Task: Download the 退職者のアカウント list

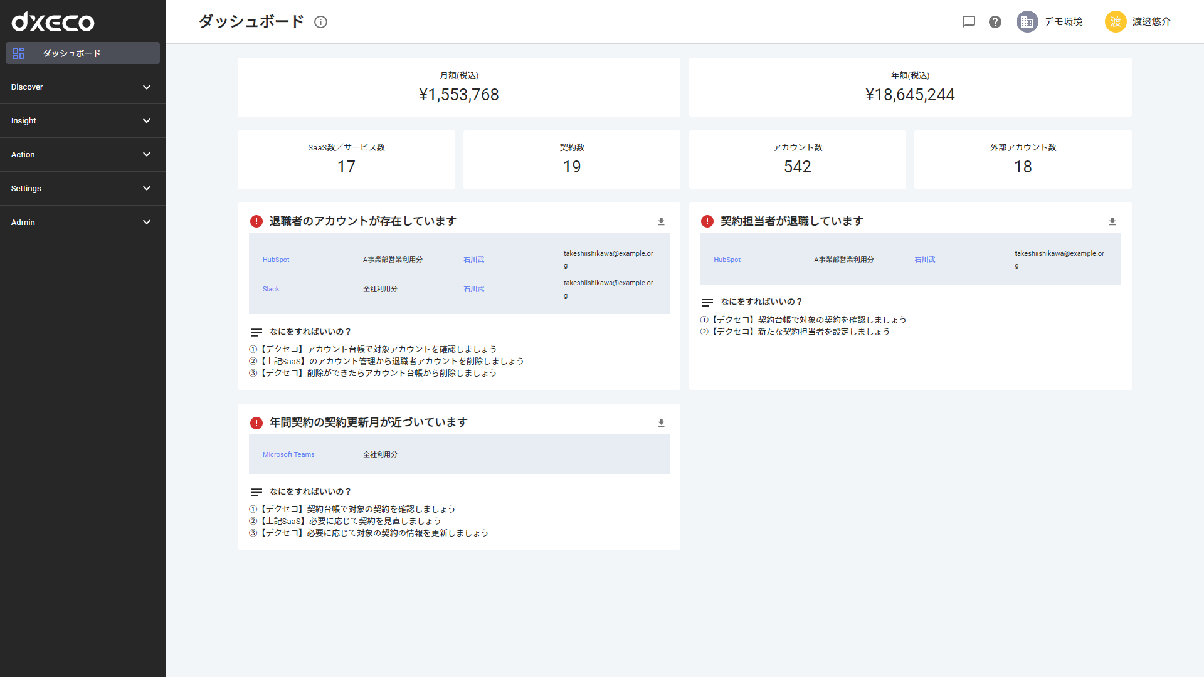Action: tap(661, 221)
